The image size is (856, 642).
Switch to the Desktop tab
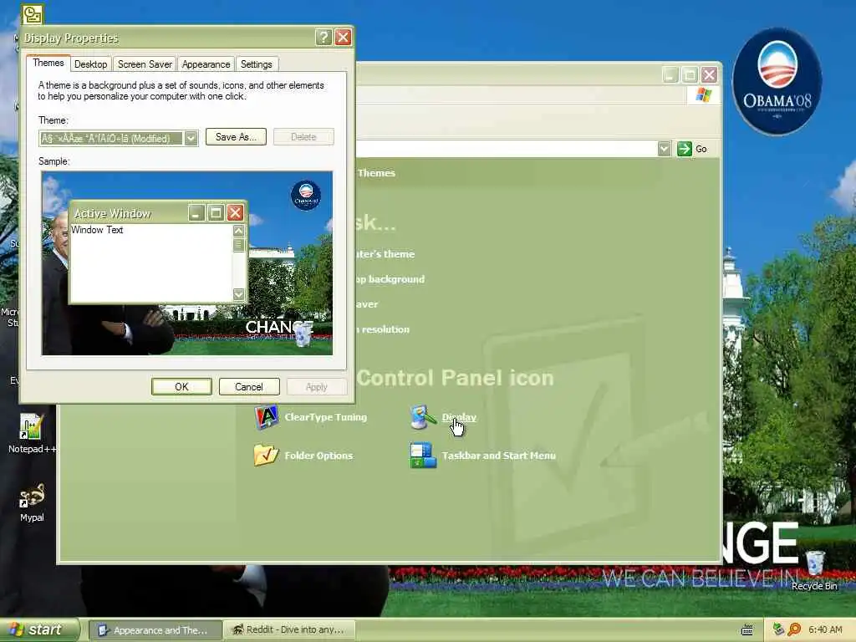coord(90,64)
